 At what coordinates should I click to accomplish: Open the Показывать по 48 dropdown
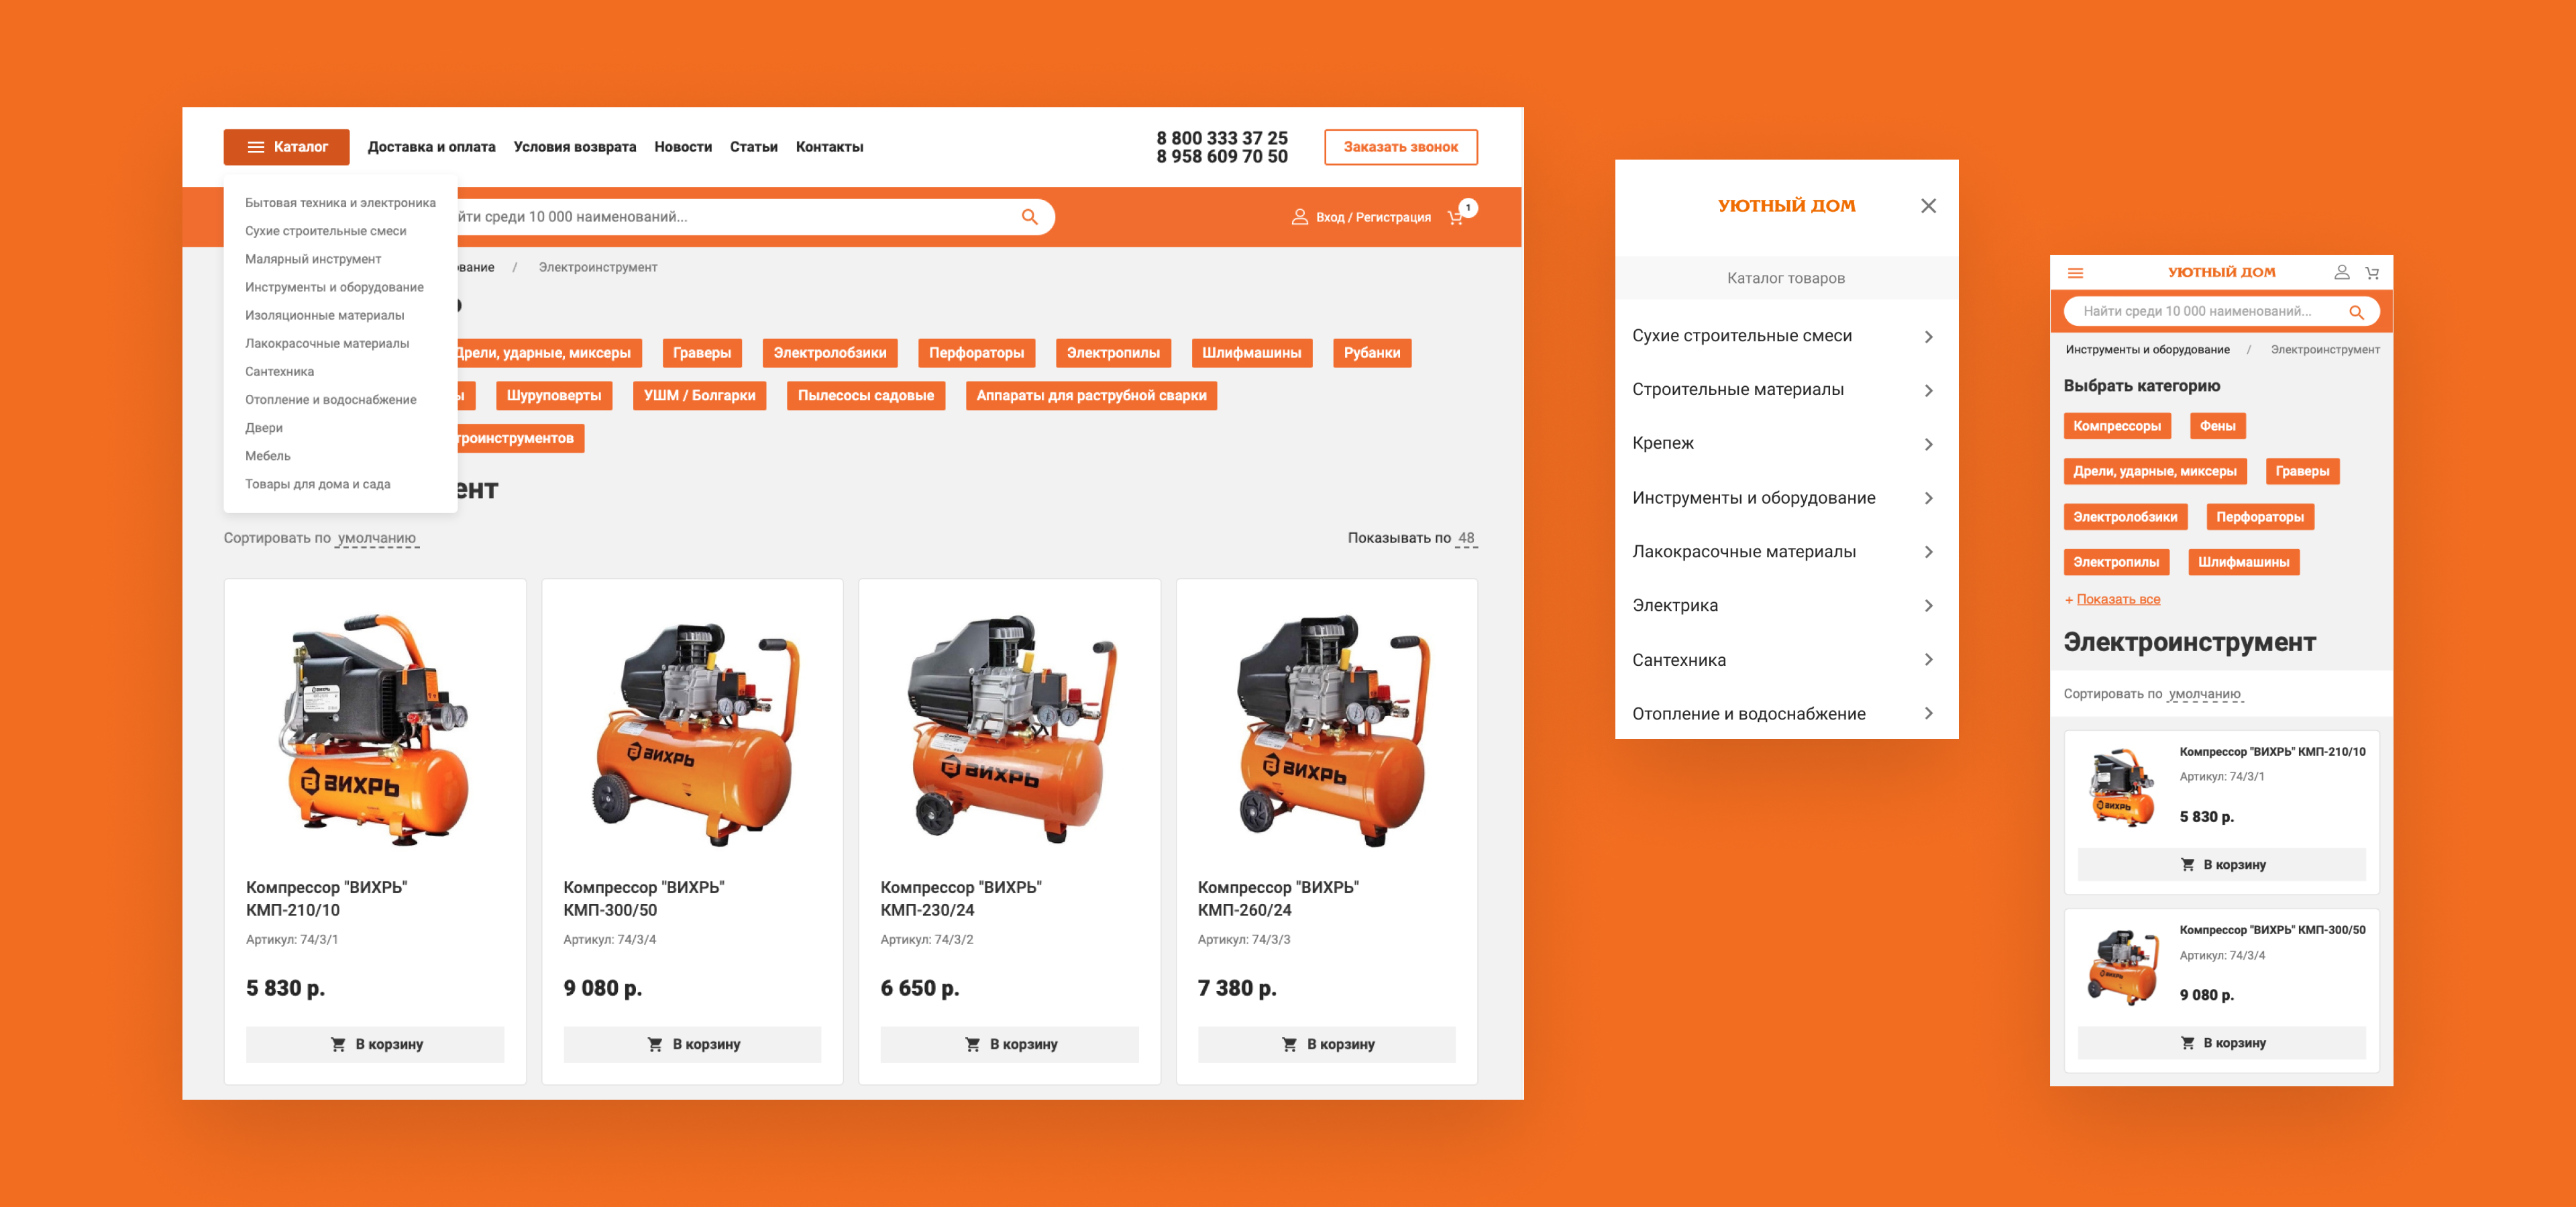[1466, 538]
